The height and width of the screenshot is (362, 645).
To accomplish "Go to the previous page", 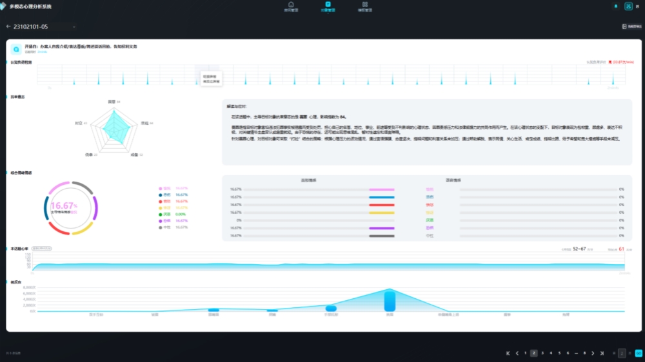I will (517, 354).
